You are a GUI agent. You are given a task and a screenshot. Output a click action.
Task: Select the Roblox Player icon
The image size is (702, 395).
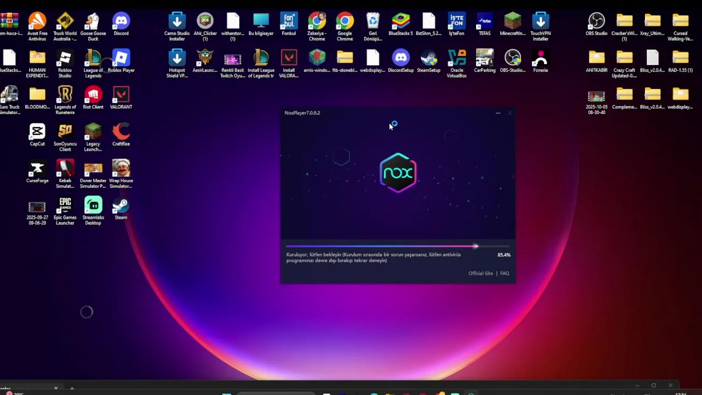(121, 61)
